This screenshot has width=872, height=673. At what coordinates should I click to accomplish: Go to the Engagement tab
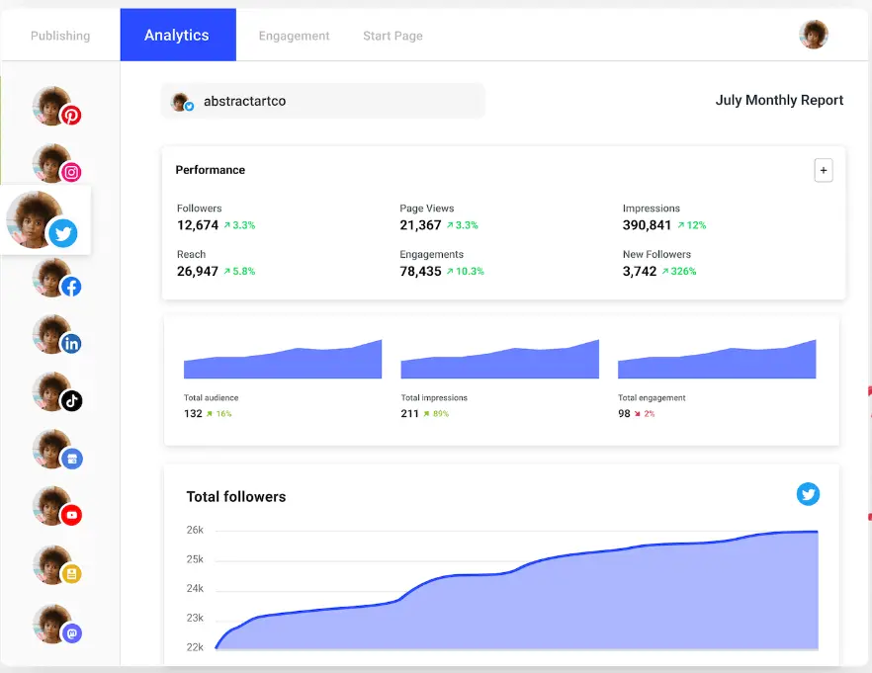click(x=294, y=36)
